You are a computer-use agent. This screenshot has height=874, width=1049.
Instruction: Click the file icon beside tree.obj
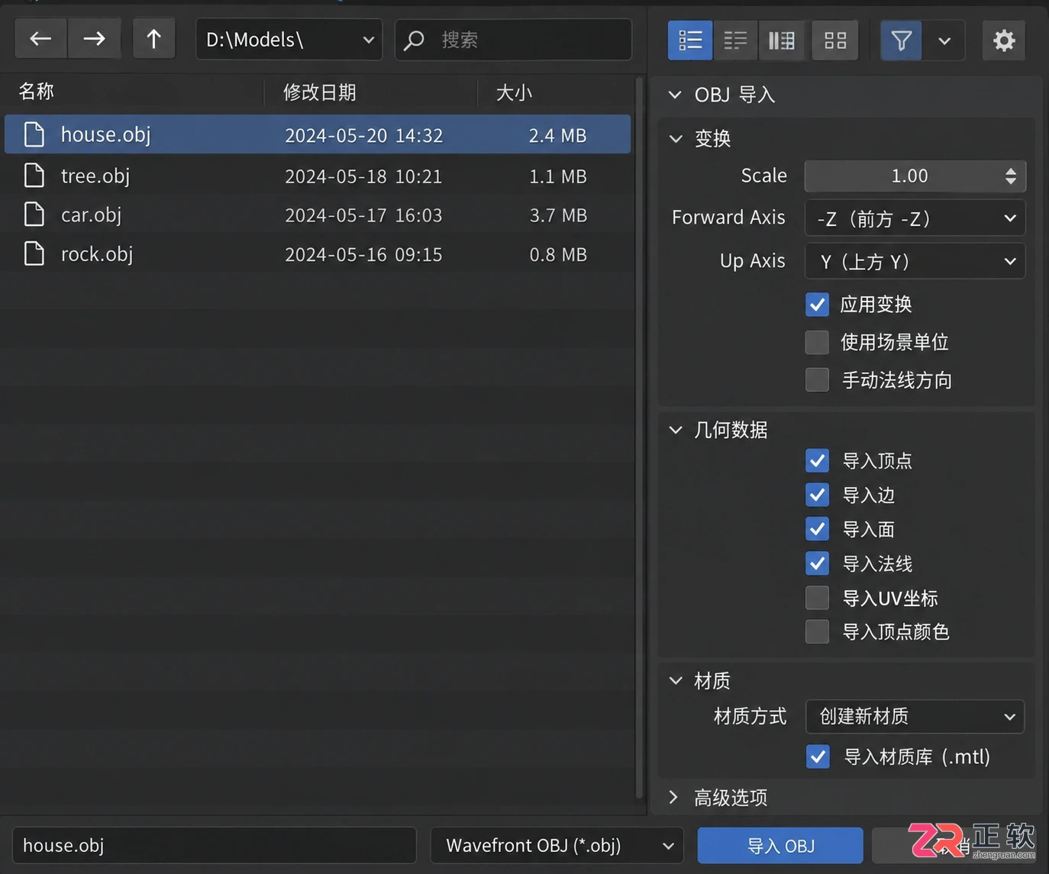click(x=34, y=176)
